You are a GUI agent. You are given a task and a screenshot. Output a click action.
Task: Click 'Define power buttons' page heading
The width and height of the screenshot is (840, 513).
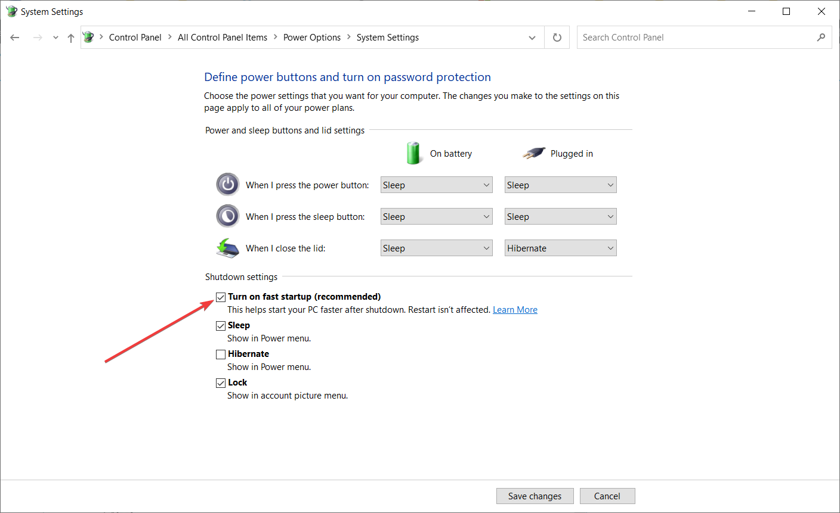[347, 77]
